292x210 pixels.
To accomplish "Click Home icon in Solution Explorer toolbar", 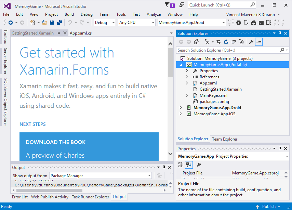I will (x=196, y=42).
